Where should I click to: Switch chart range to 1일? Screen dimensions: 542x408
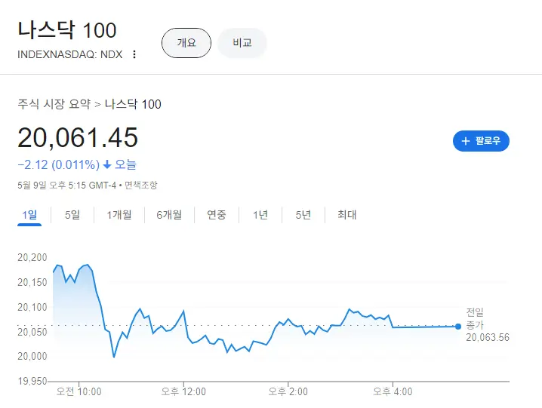(x=29, y=215)
